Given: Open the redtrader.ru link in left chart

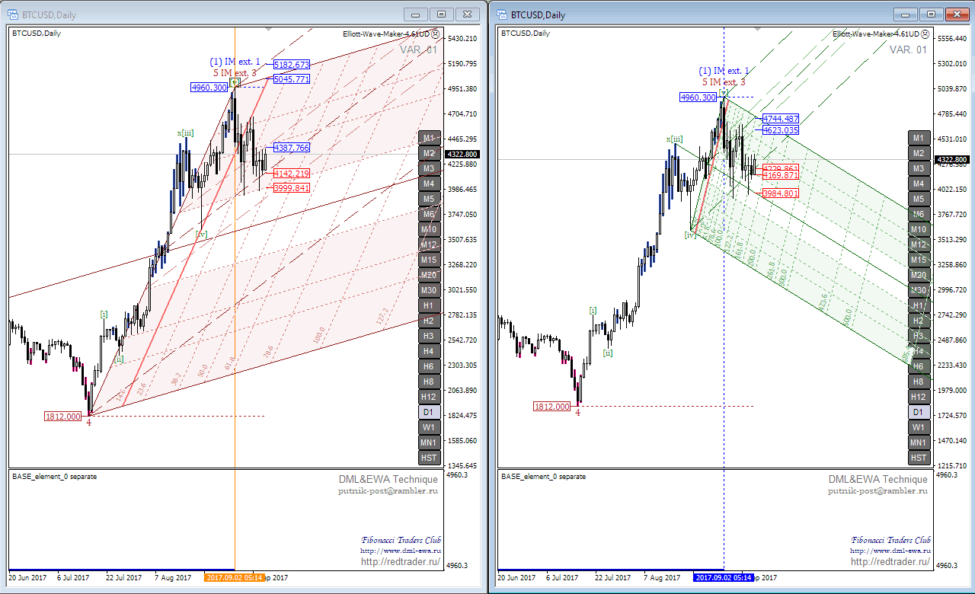Looking at the screenshot, I should point(401,562).
